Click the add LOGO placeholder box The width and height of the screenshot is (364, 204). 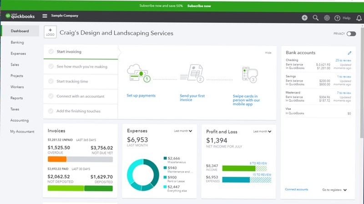point(50,32)
